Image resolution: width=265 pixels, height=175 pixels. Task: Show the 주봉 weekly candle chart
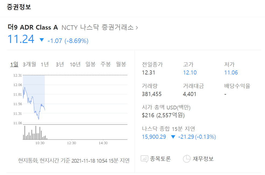pos(106,64)
